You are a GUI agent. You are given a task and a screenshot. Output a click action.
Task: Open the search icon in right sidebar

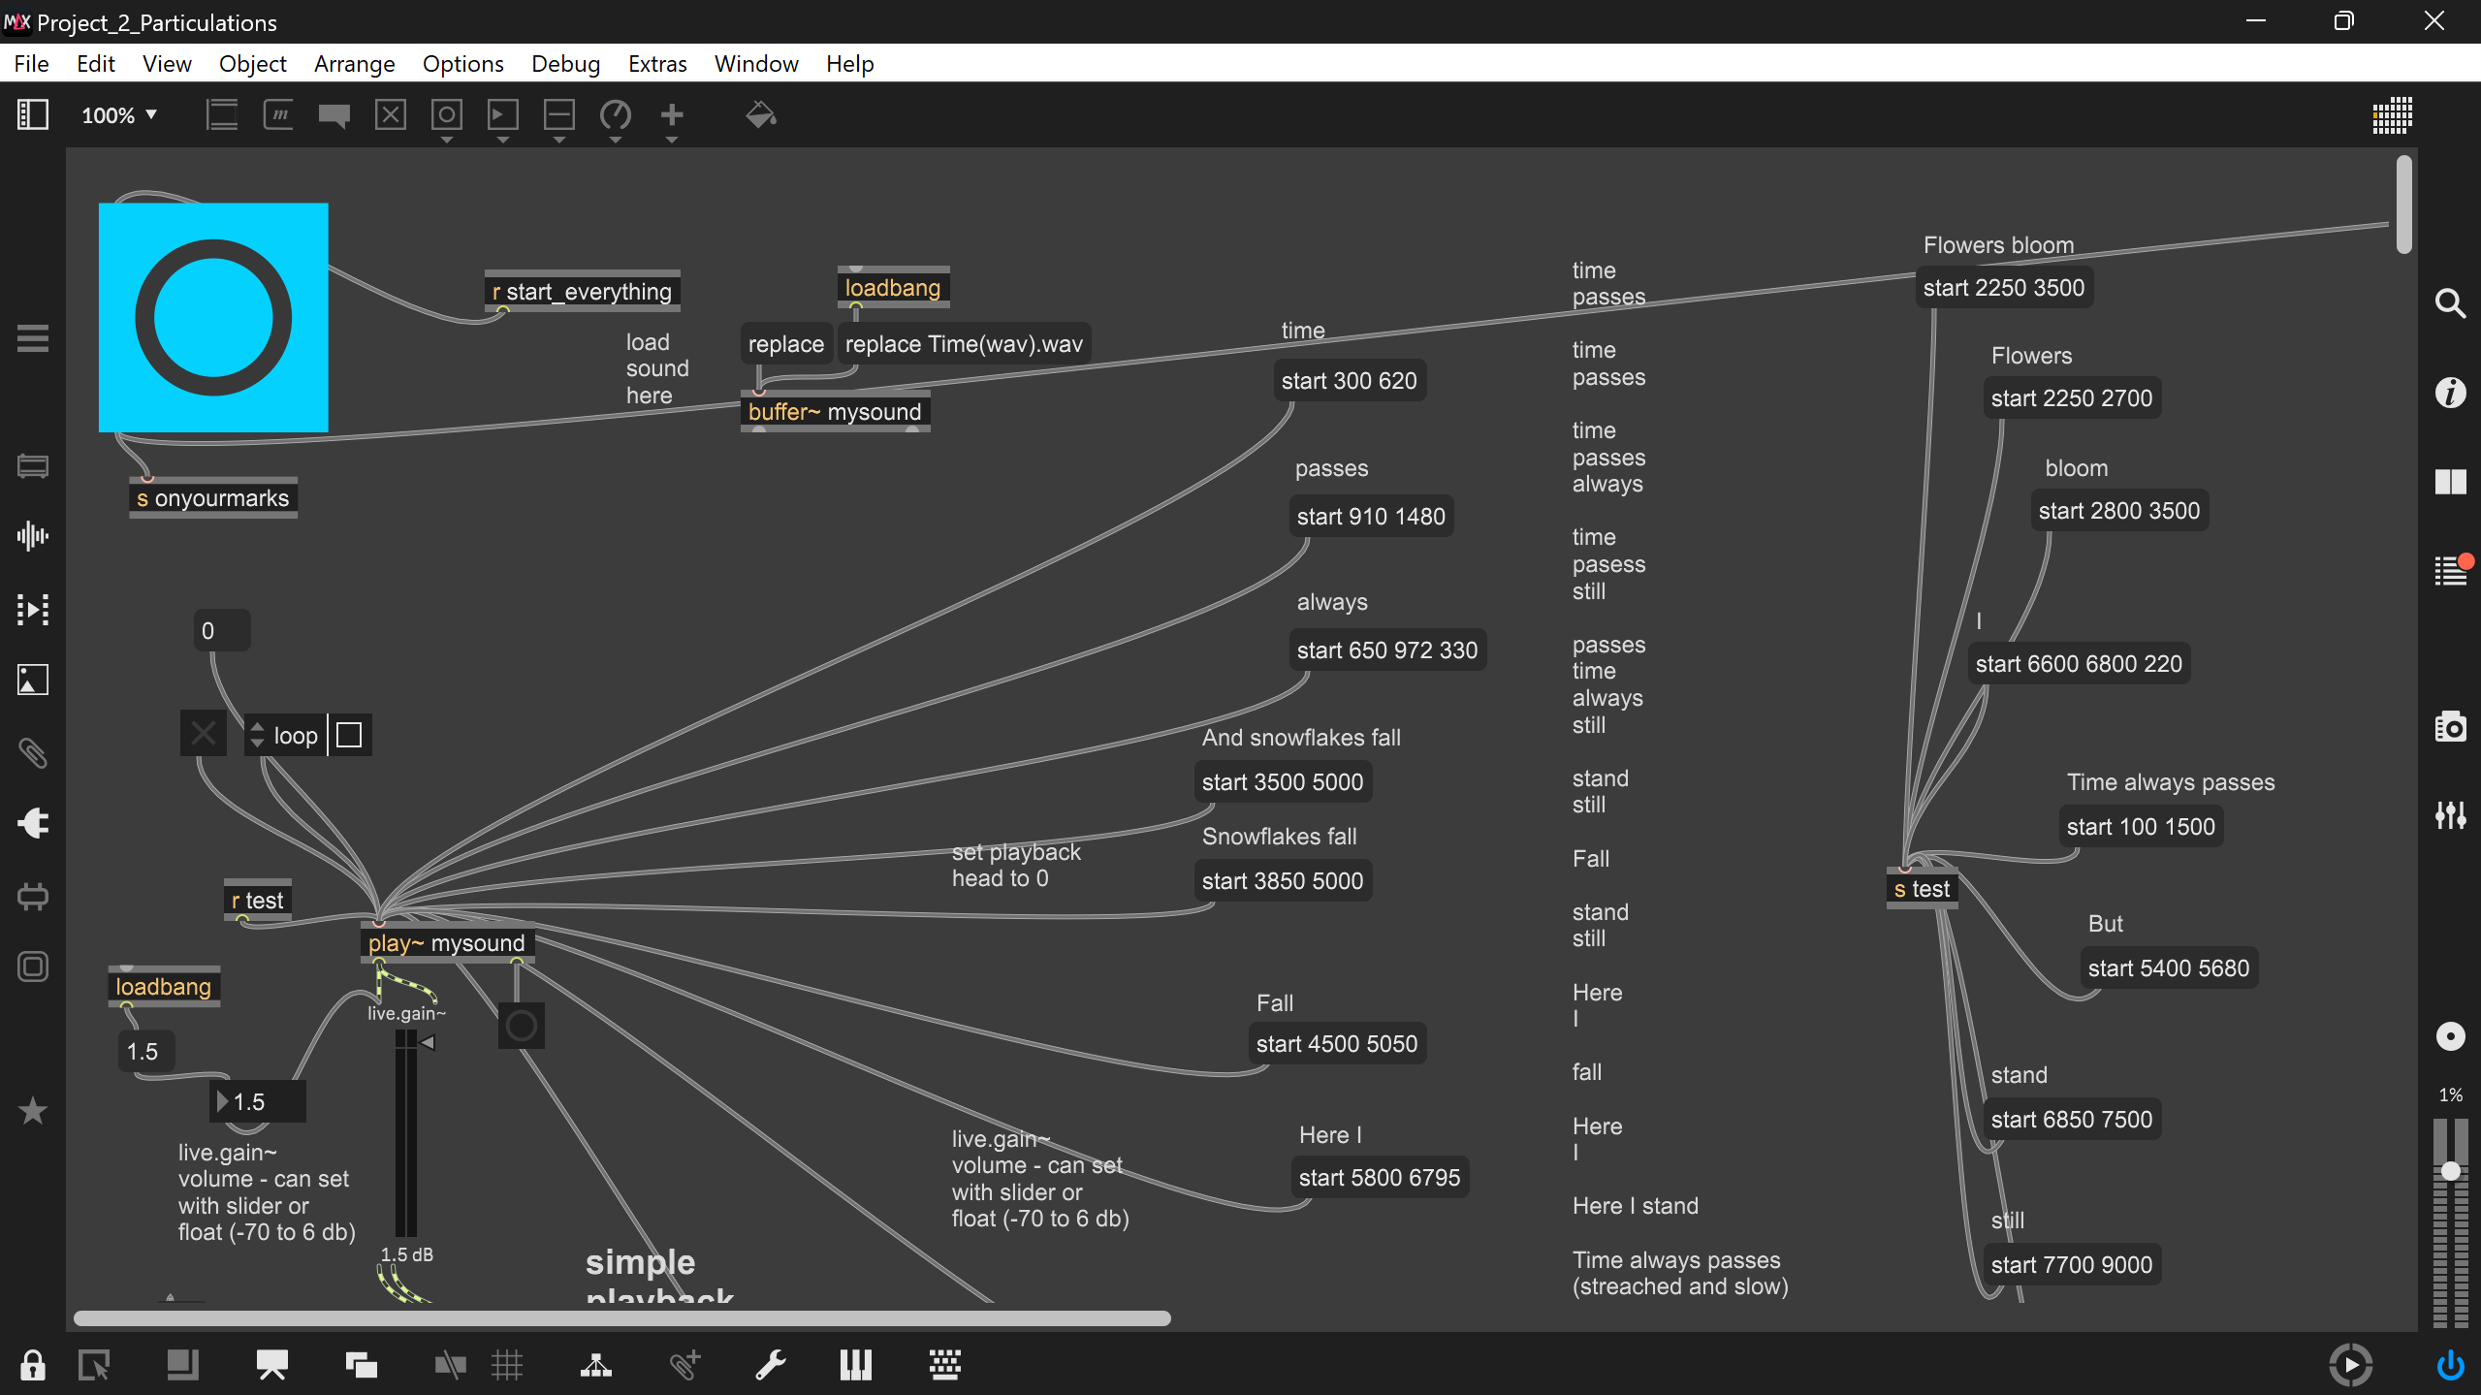2450,303
